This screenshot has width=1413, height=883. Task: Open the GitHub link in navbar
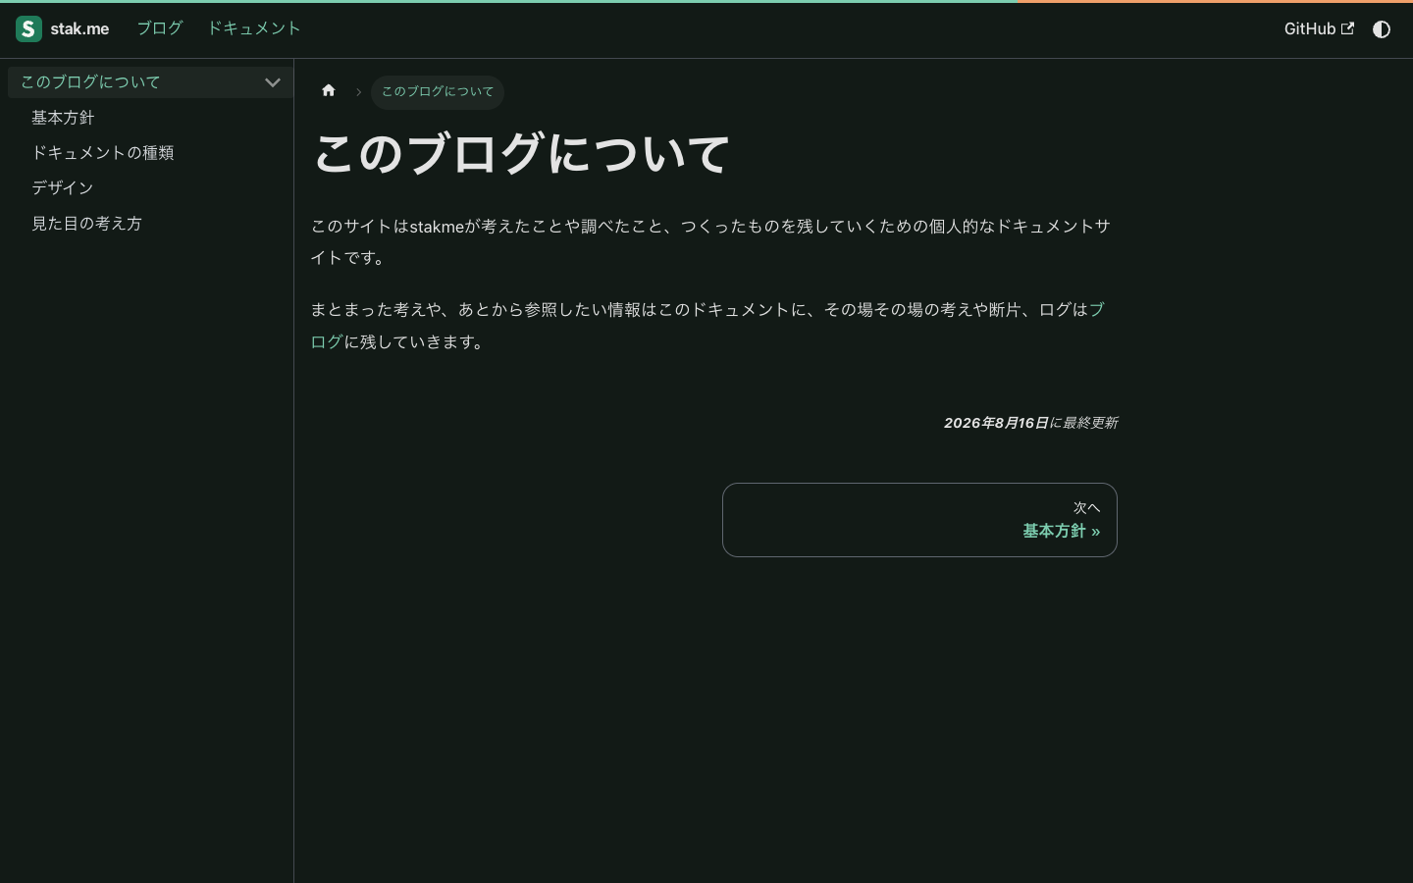1319,29
